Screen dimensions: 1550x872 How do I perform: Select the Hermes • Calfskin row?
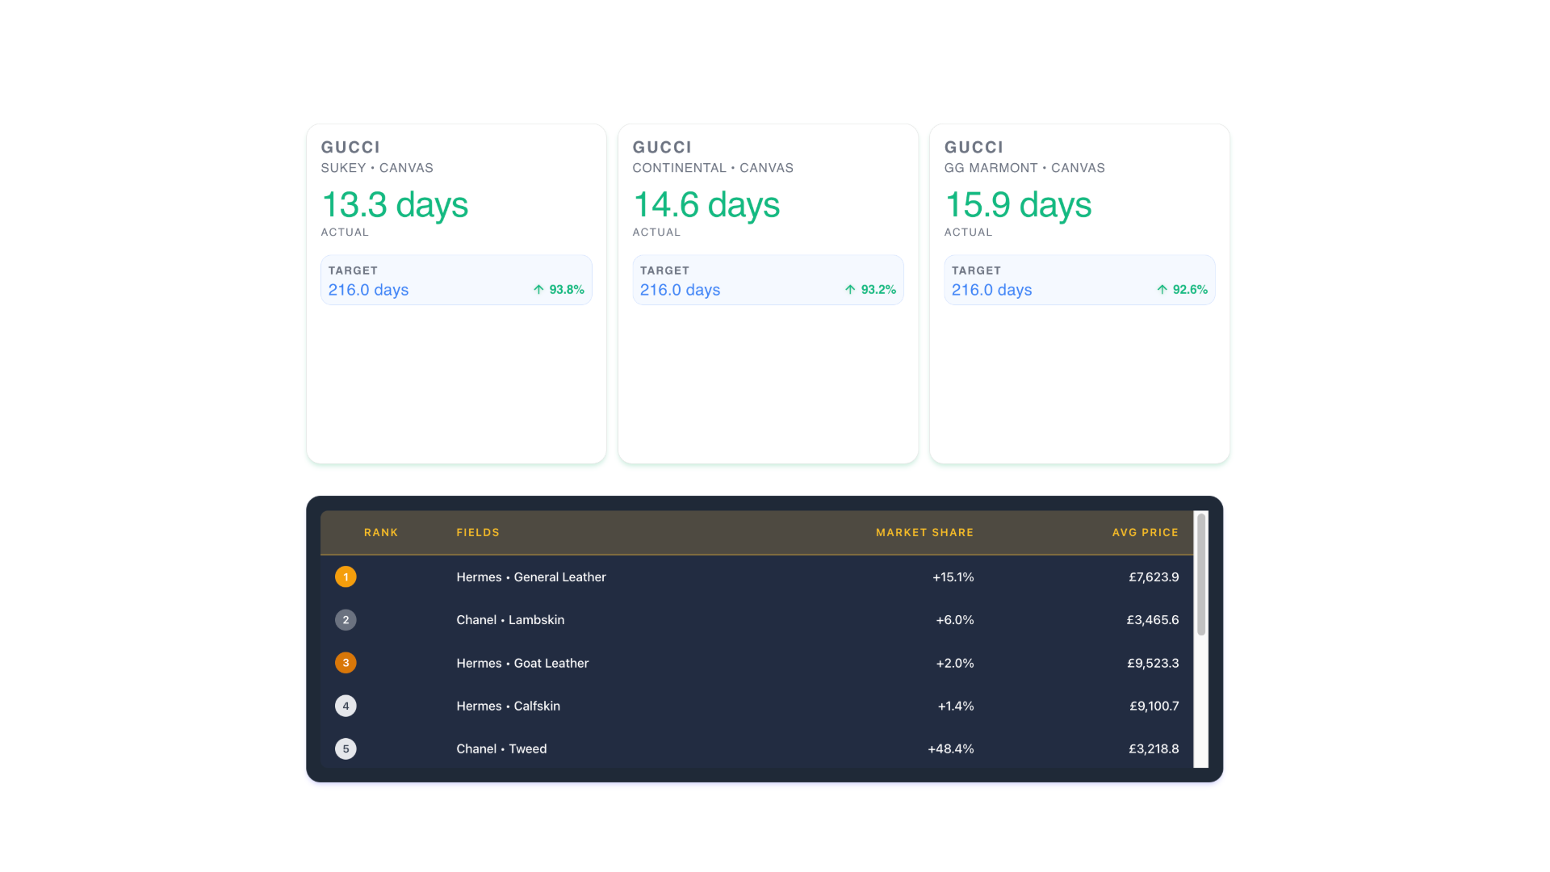point(756,706)
